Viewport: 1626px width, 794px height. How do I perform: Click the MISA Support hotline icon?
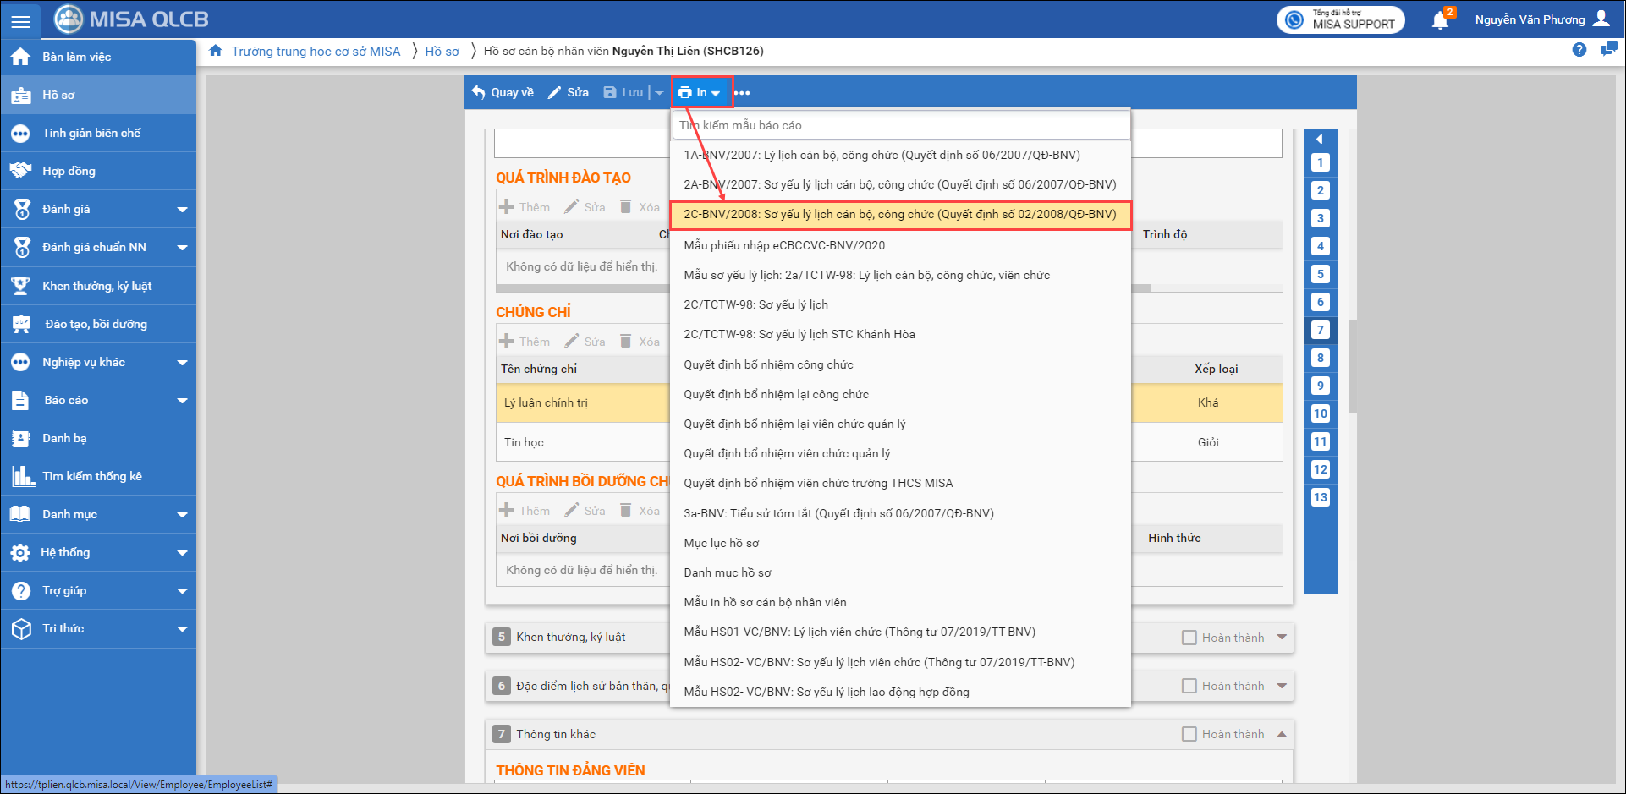[x=1294, y=19]
